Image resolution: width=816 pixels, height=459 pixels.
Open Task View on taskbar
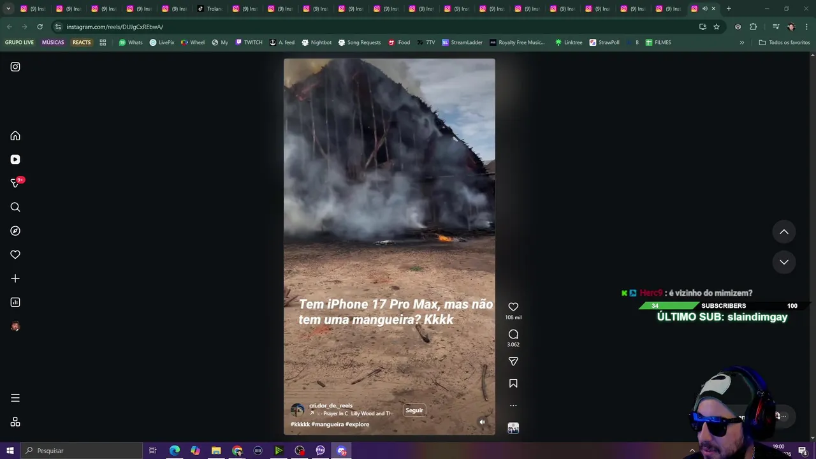pos(153,451)
